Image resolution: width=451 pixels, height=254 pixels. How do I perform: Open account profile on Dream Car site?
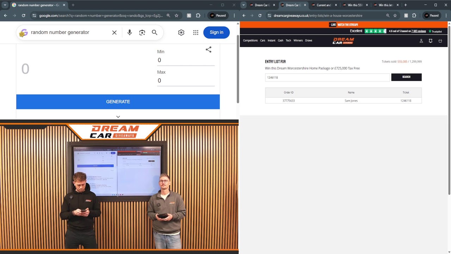coord(421,41)
